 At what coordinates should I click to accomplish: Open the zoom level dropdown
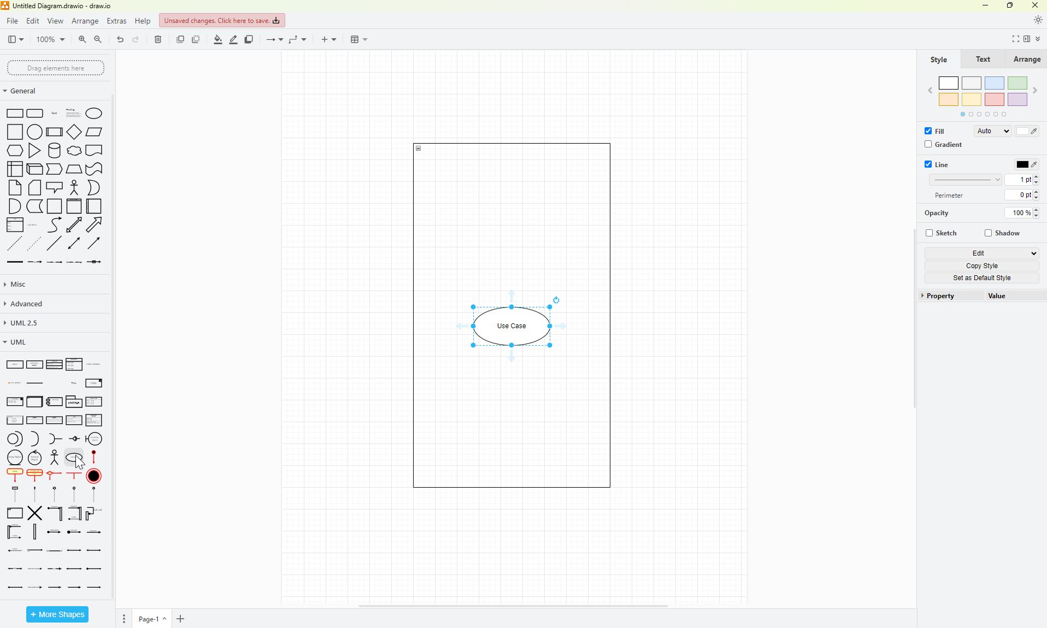49,39
